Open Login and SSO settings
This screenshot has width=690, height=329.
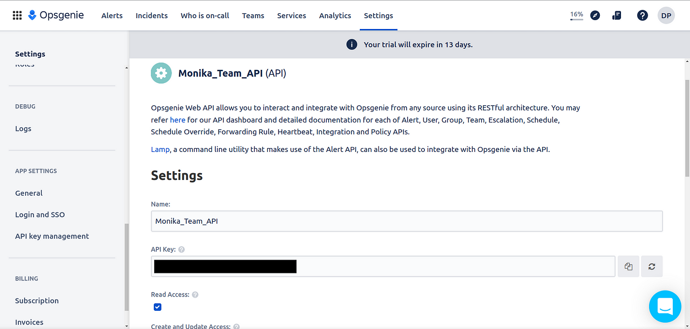(x=40, y=214)
